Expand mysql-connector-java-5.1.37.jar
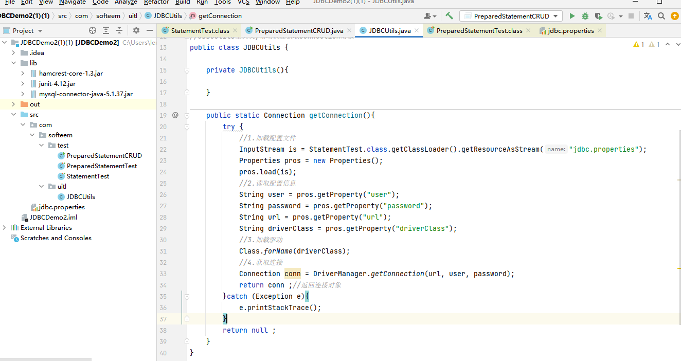 tap(23, 94)
